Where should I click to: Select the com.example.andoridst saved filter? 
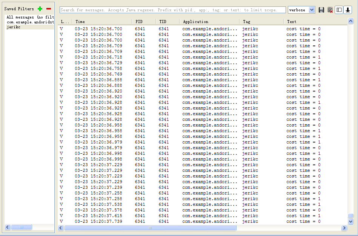tap(30, 22)
